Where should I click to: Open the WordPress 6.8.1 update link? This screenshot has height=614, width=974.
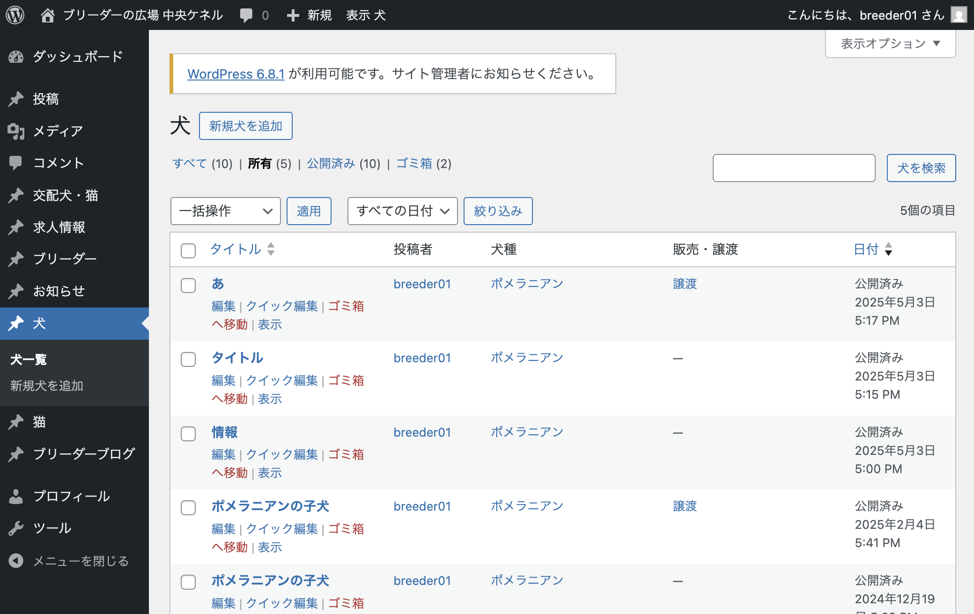point(236,74)
